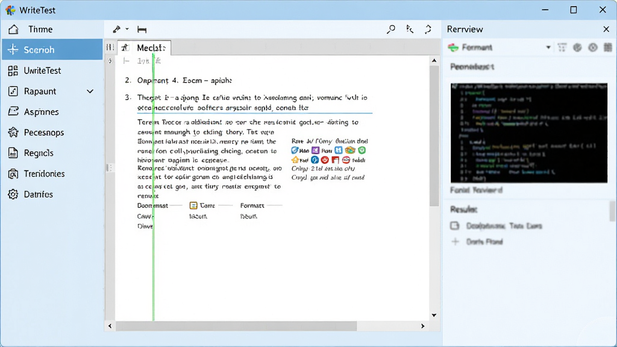
Task: Click the ruler icon beside pen tool
Action: point(142,30)
